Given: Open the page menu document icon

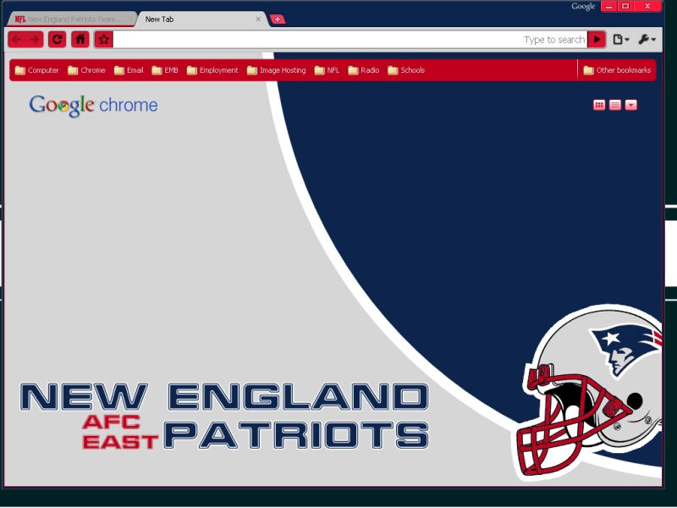Looking at the screenshot, I should click(x=618, y=39).
